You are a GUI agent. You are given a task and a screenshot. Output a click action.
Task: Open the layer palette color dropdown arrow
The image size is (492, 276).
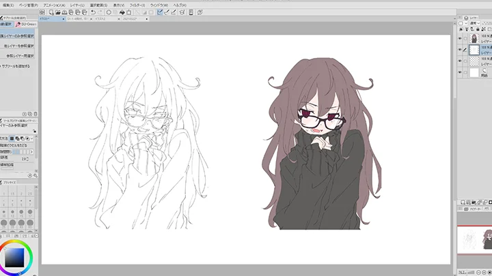pos(466,23)
